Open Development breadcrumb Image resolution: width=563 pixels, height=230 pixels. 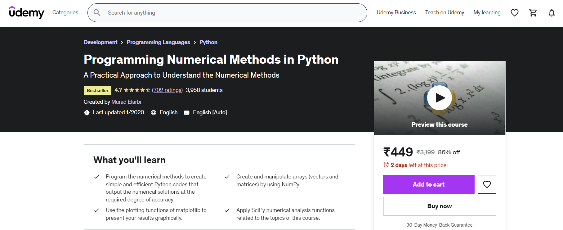(101, 42)
